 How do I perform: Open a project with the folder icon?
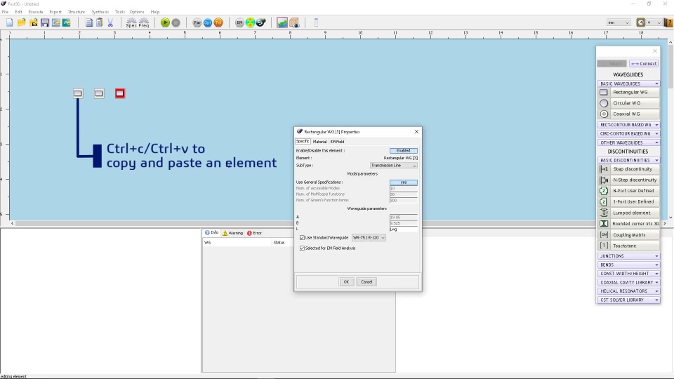tap(22, 22)
